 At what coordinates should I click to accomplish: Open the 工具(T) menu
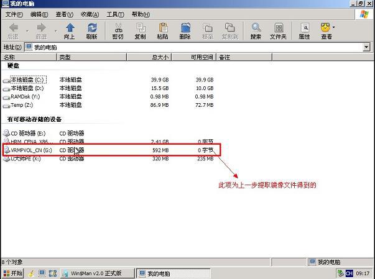(x=115, y=14)
